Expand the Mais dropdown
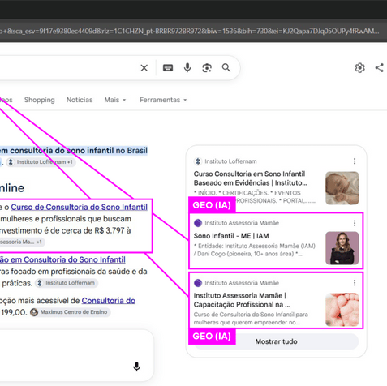 115,100
